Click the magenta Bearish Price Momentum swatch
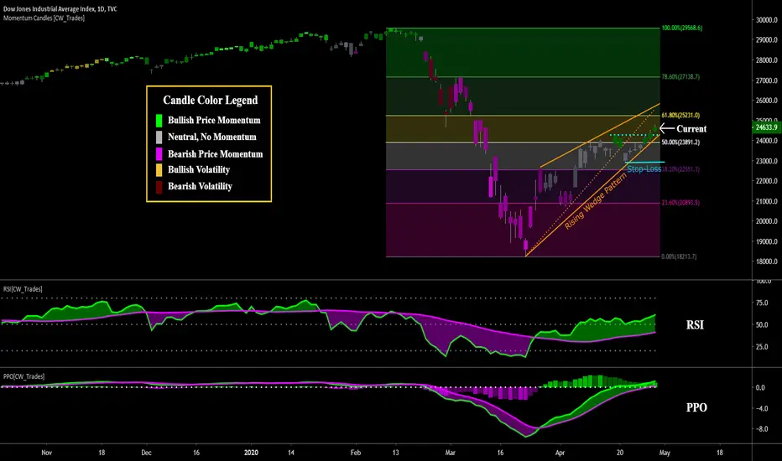This screenshot has width=782, height=461. pos(159,153)
